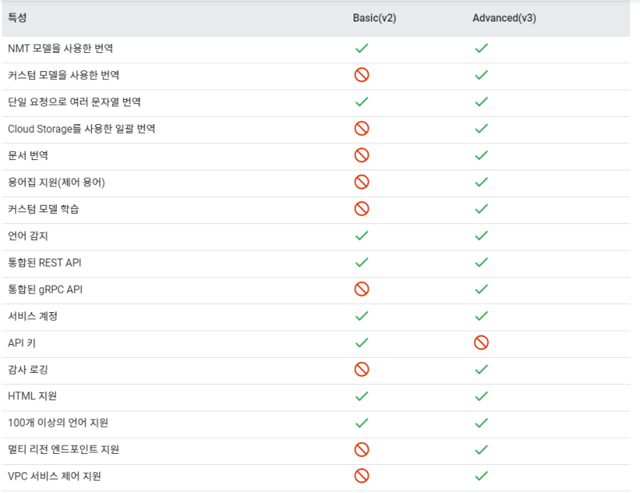This screenshot has height=493, width=640.
Task: Click the red icon for API 키 under Advanced(v3)
Action: (481, 342)
